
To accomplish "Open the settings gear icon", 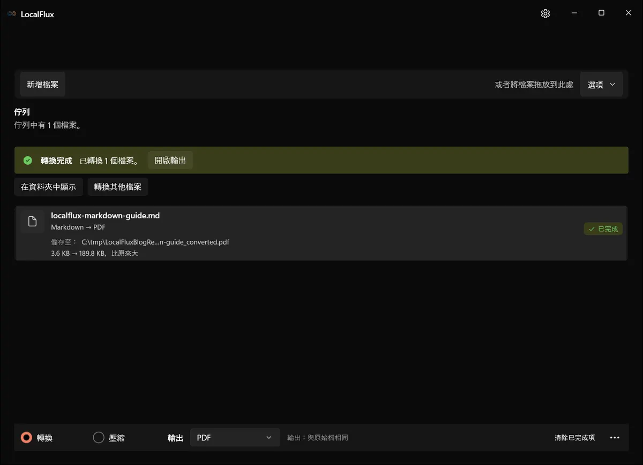I will 545,14.
